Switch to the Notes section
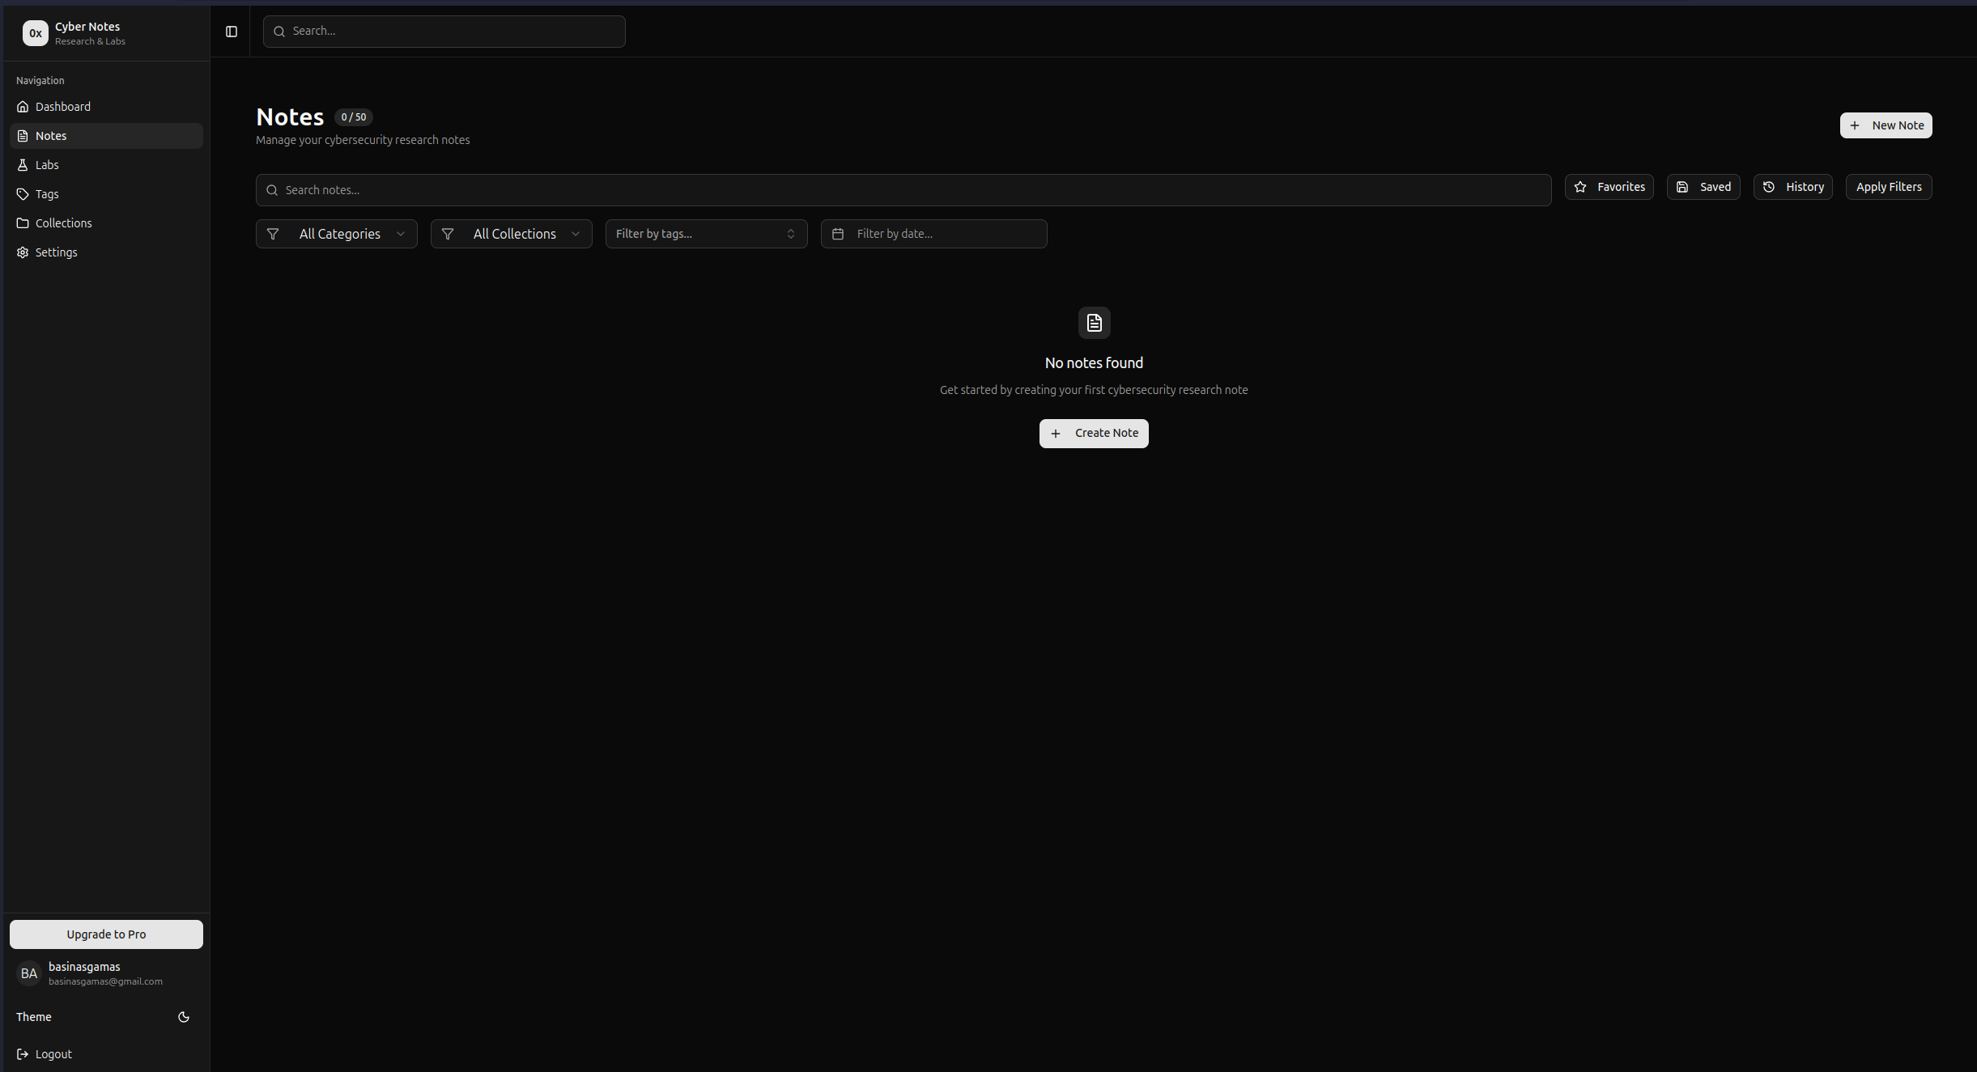The width and height of the screenshot is (1977, 1072). pyautogui.click(x=51, y=135)
